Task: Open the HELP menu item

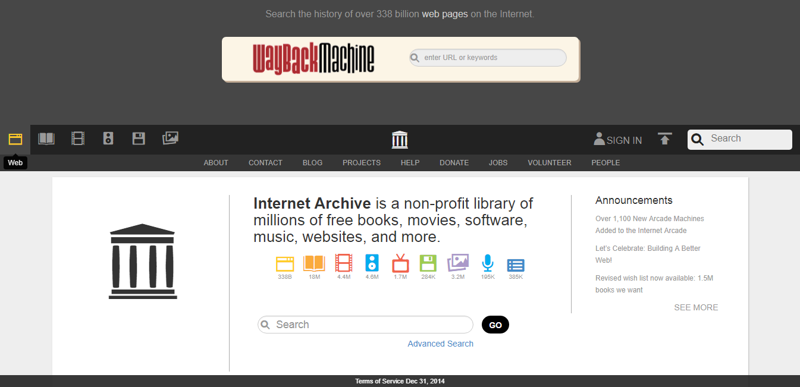Action: point(410,163)
